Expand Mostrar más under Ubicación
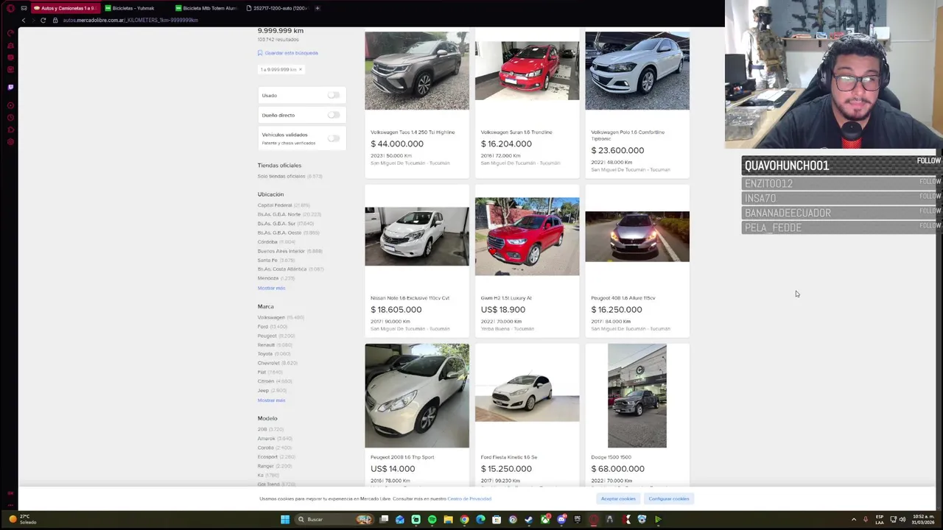Viewport: 943px width, 530px height. pos(271,288)
